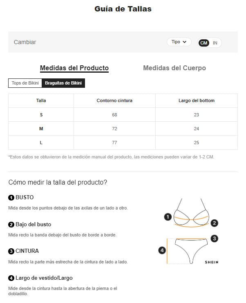
Task: Click the bikini bottom illustration
Action: (x=190, y=249)
